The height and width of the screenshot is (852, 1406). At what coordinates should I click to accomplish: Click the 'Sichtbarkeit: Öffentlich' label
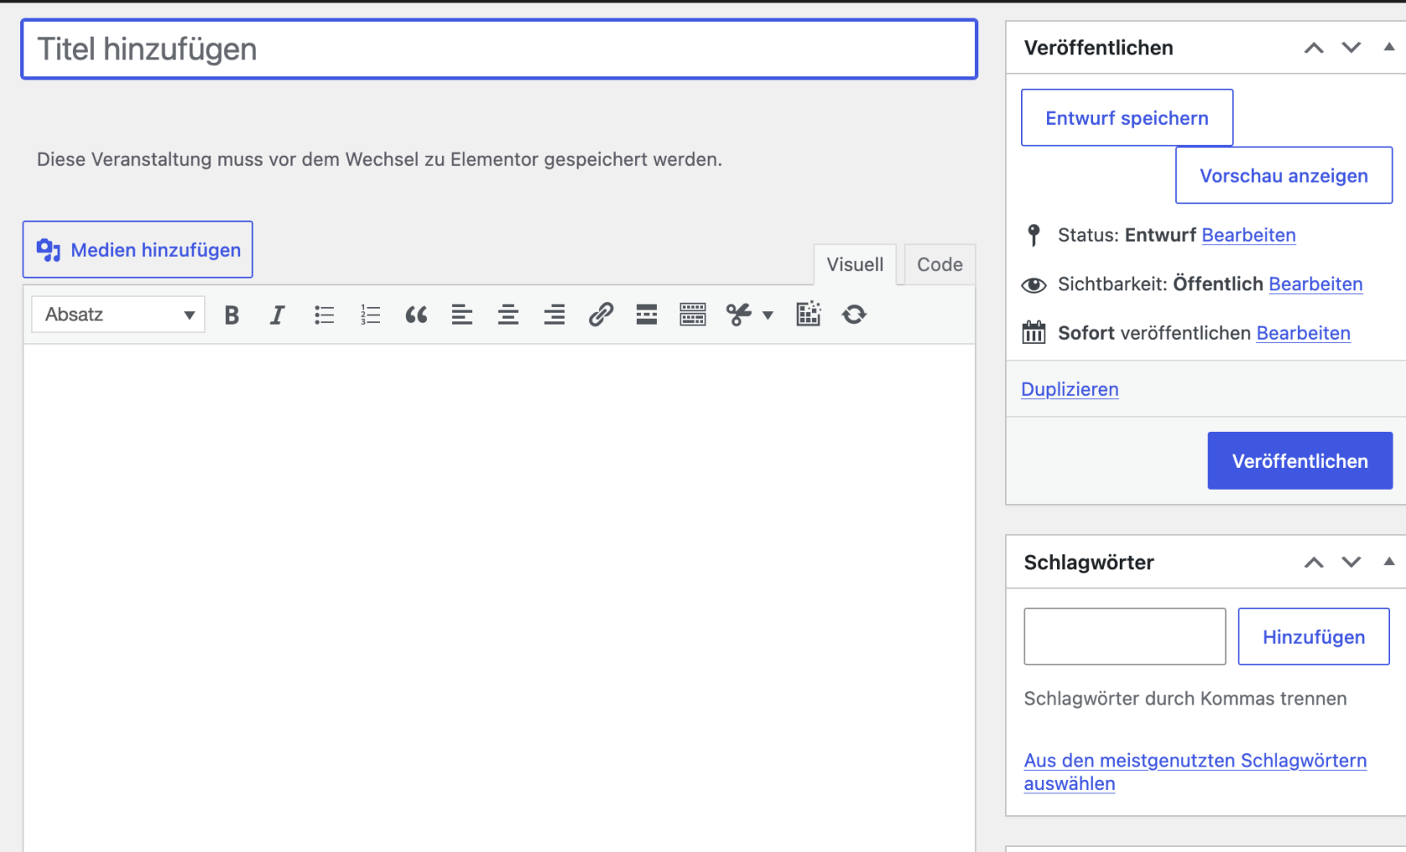point(1160,284)
